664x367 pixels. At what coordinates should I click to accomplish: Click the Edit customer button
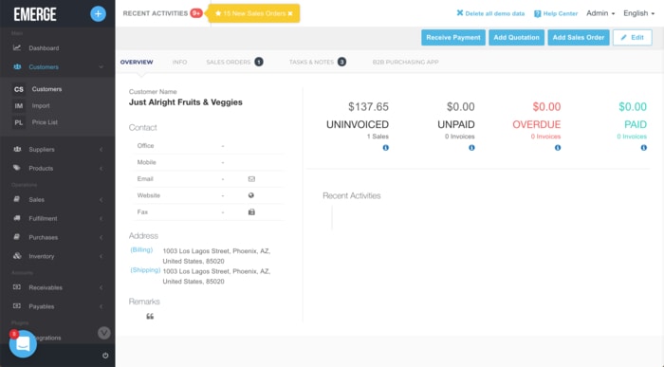coord(633,37)
